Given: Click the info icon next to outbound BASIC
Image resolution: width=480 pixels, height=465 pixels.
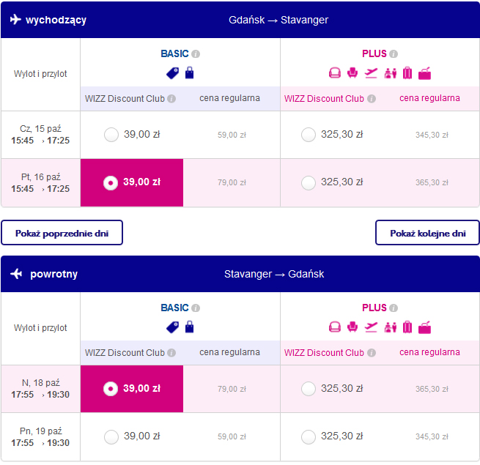Looking at the screenshot, I should (x=196, y=54).
